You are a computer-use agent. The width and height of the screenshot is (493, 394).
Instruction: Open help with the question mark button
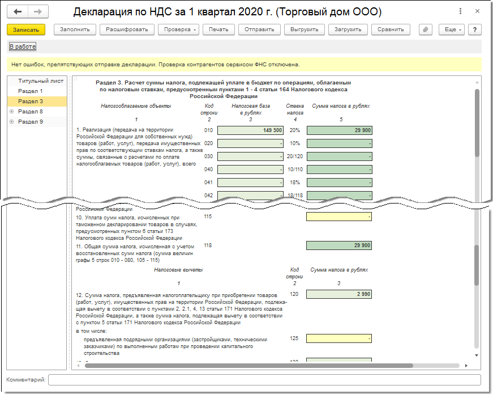[x=475, y=29]
